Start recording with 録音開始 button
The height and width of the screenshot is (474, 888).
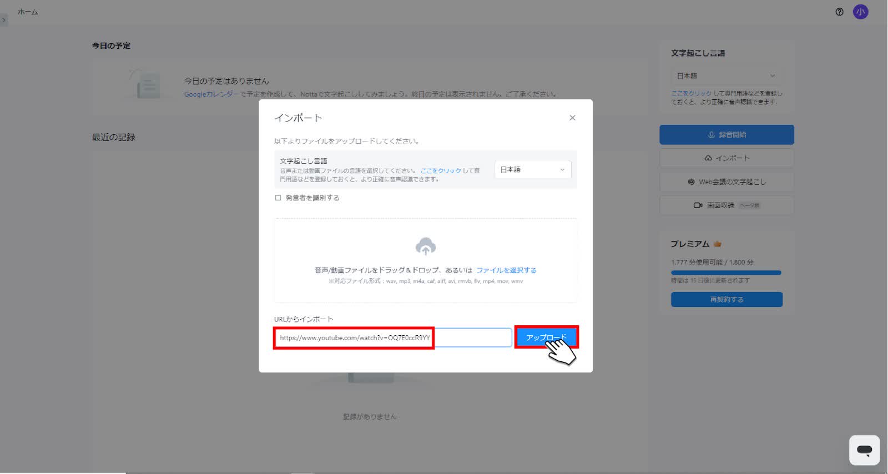point(726,135)
